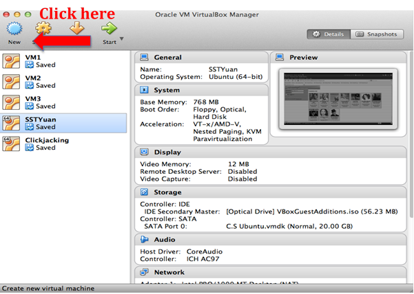414x294 pixels.
Task: Click the Network section icon
Action: click(144, 272)
